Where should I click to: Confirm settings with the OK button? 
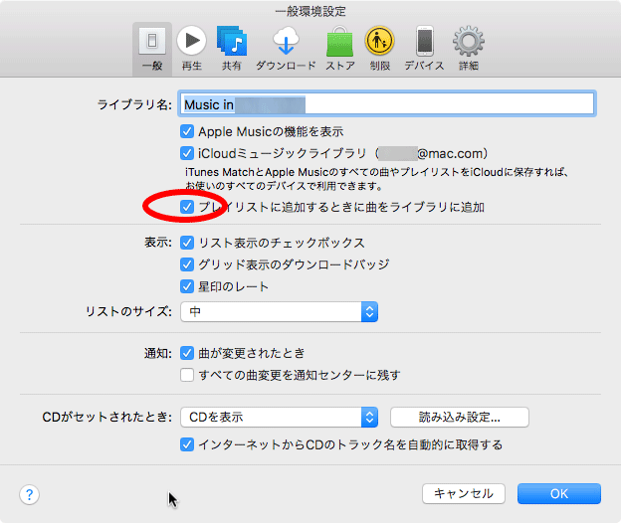tap(559, 493)
